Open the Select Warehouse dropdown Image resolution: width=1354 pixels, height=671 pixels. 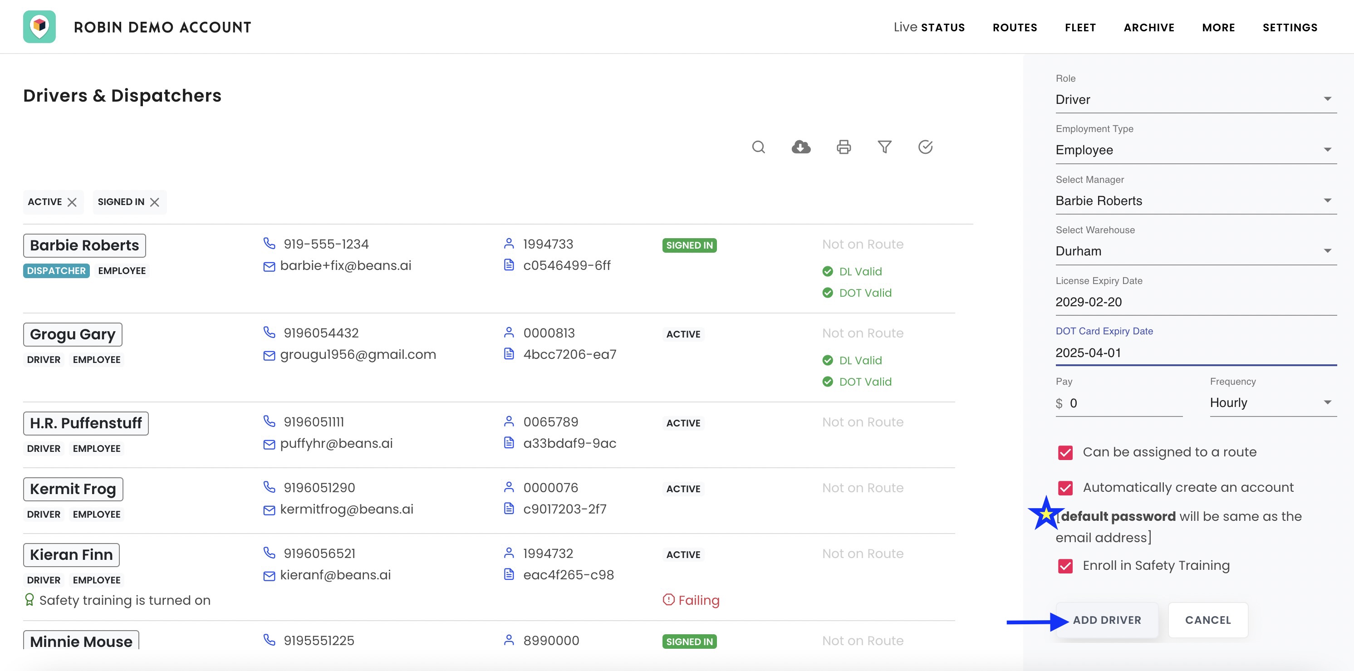[1196, 251]
